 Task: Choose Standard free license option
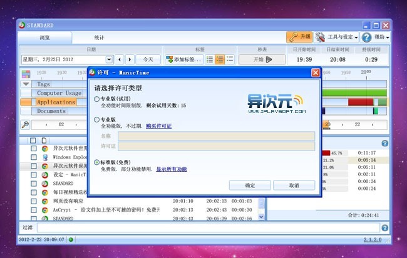[x=96, y=162]
